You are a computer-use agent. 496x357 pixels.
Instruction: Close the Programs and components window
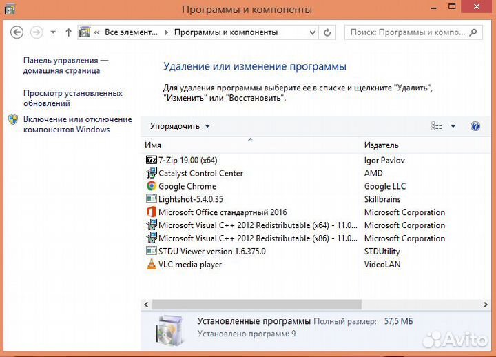tap(477, 6)
